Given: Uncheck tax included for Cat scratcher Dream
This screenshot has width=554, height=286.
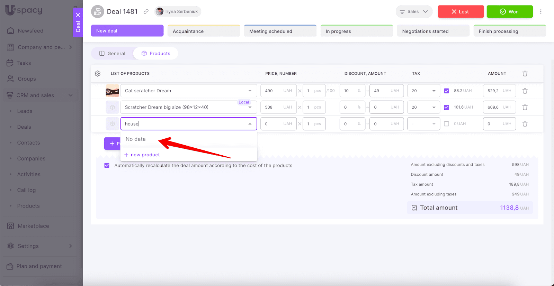Looking at the screenshot, I should 446,91.
